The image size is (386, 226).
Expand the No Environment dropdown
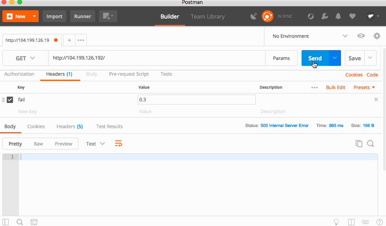(x=310, y=36)
